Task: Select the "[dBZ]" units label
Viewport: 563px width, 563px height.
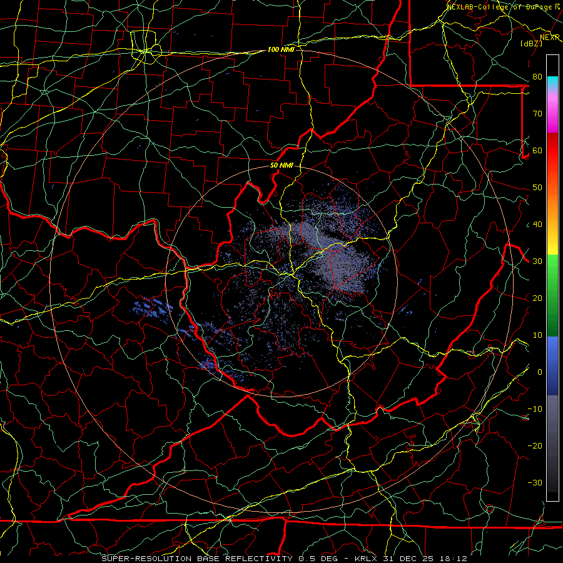Action: (x=531, y=43)
